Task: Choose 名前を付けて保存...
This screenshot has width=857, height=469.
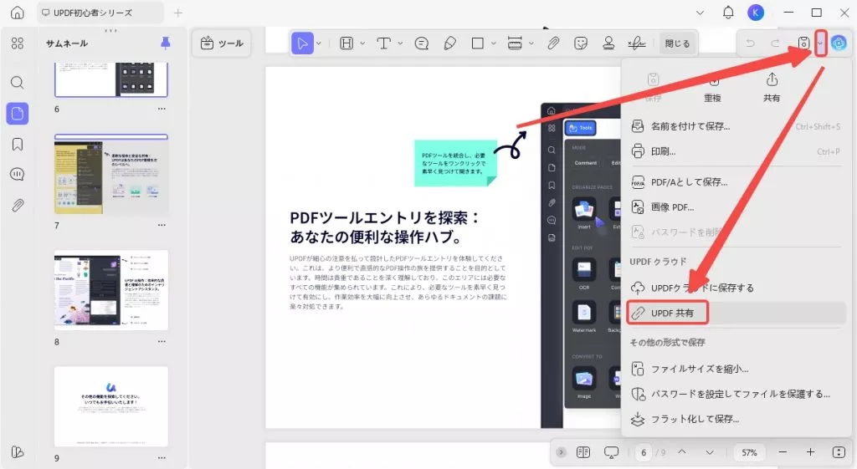Action: tap(736, 126)
